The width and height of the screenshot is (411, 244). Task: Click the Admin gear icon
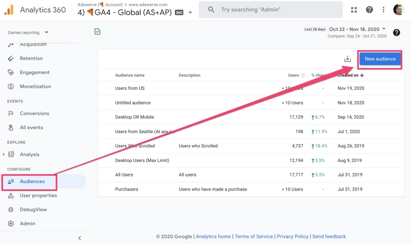click(x=11, y=223)
